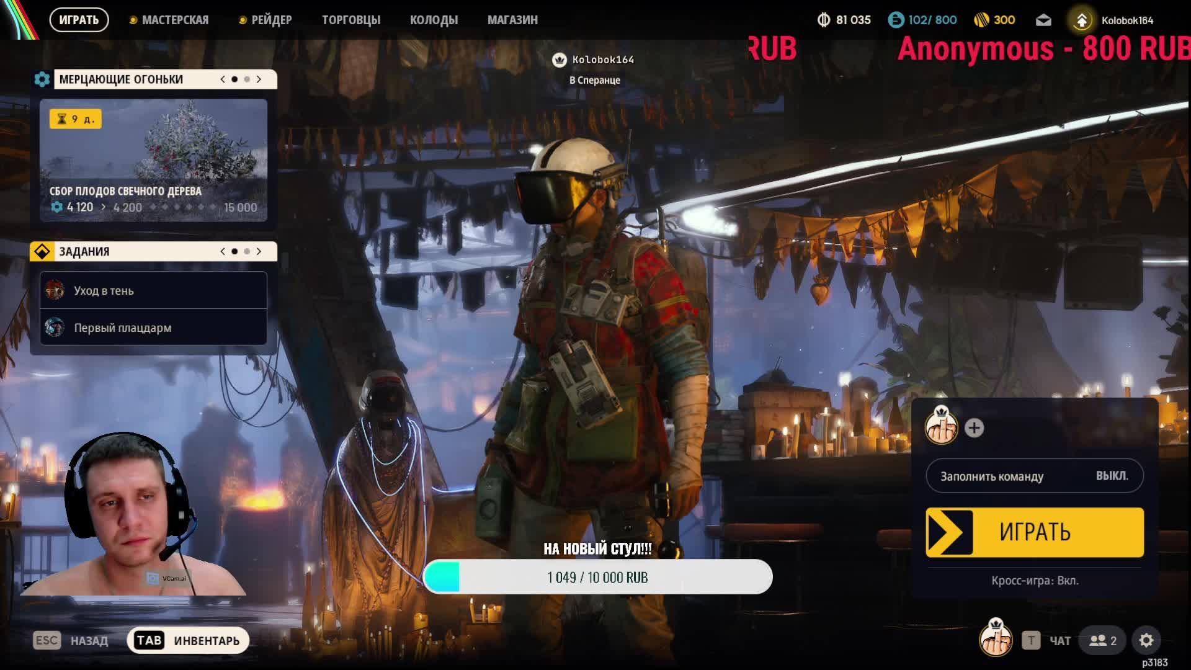Click the blue gear event icon
This screenshot has height=670, width=1191.
[42, 79]
